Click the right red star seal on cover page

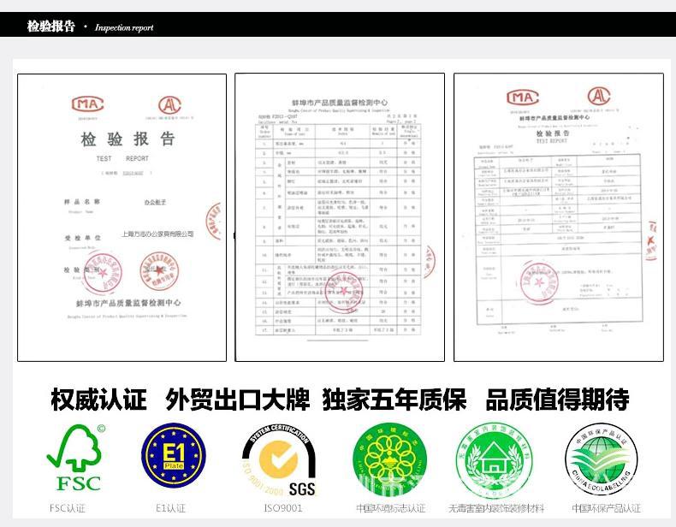(x=159, y=271)
